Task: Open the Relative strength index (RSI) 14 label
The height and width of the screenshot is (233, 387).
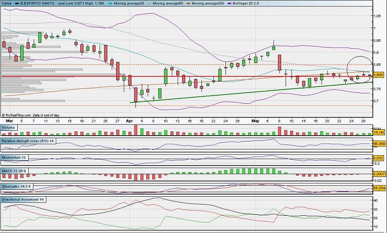Action: [28, 141]
